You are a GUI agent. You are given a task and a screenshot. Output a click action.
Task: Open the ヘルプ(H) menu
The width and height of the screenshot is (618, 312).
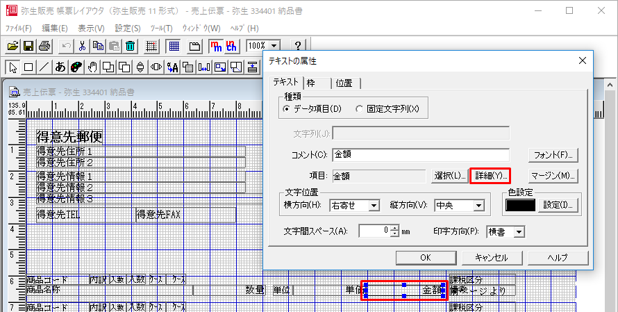tap(244, 28)
